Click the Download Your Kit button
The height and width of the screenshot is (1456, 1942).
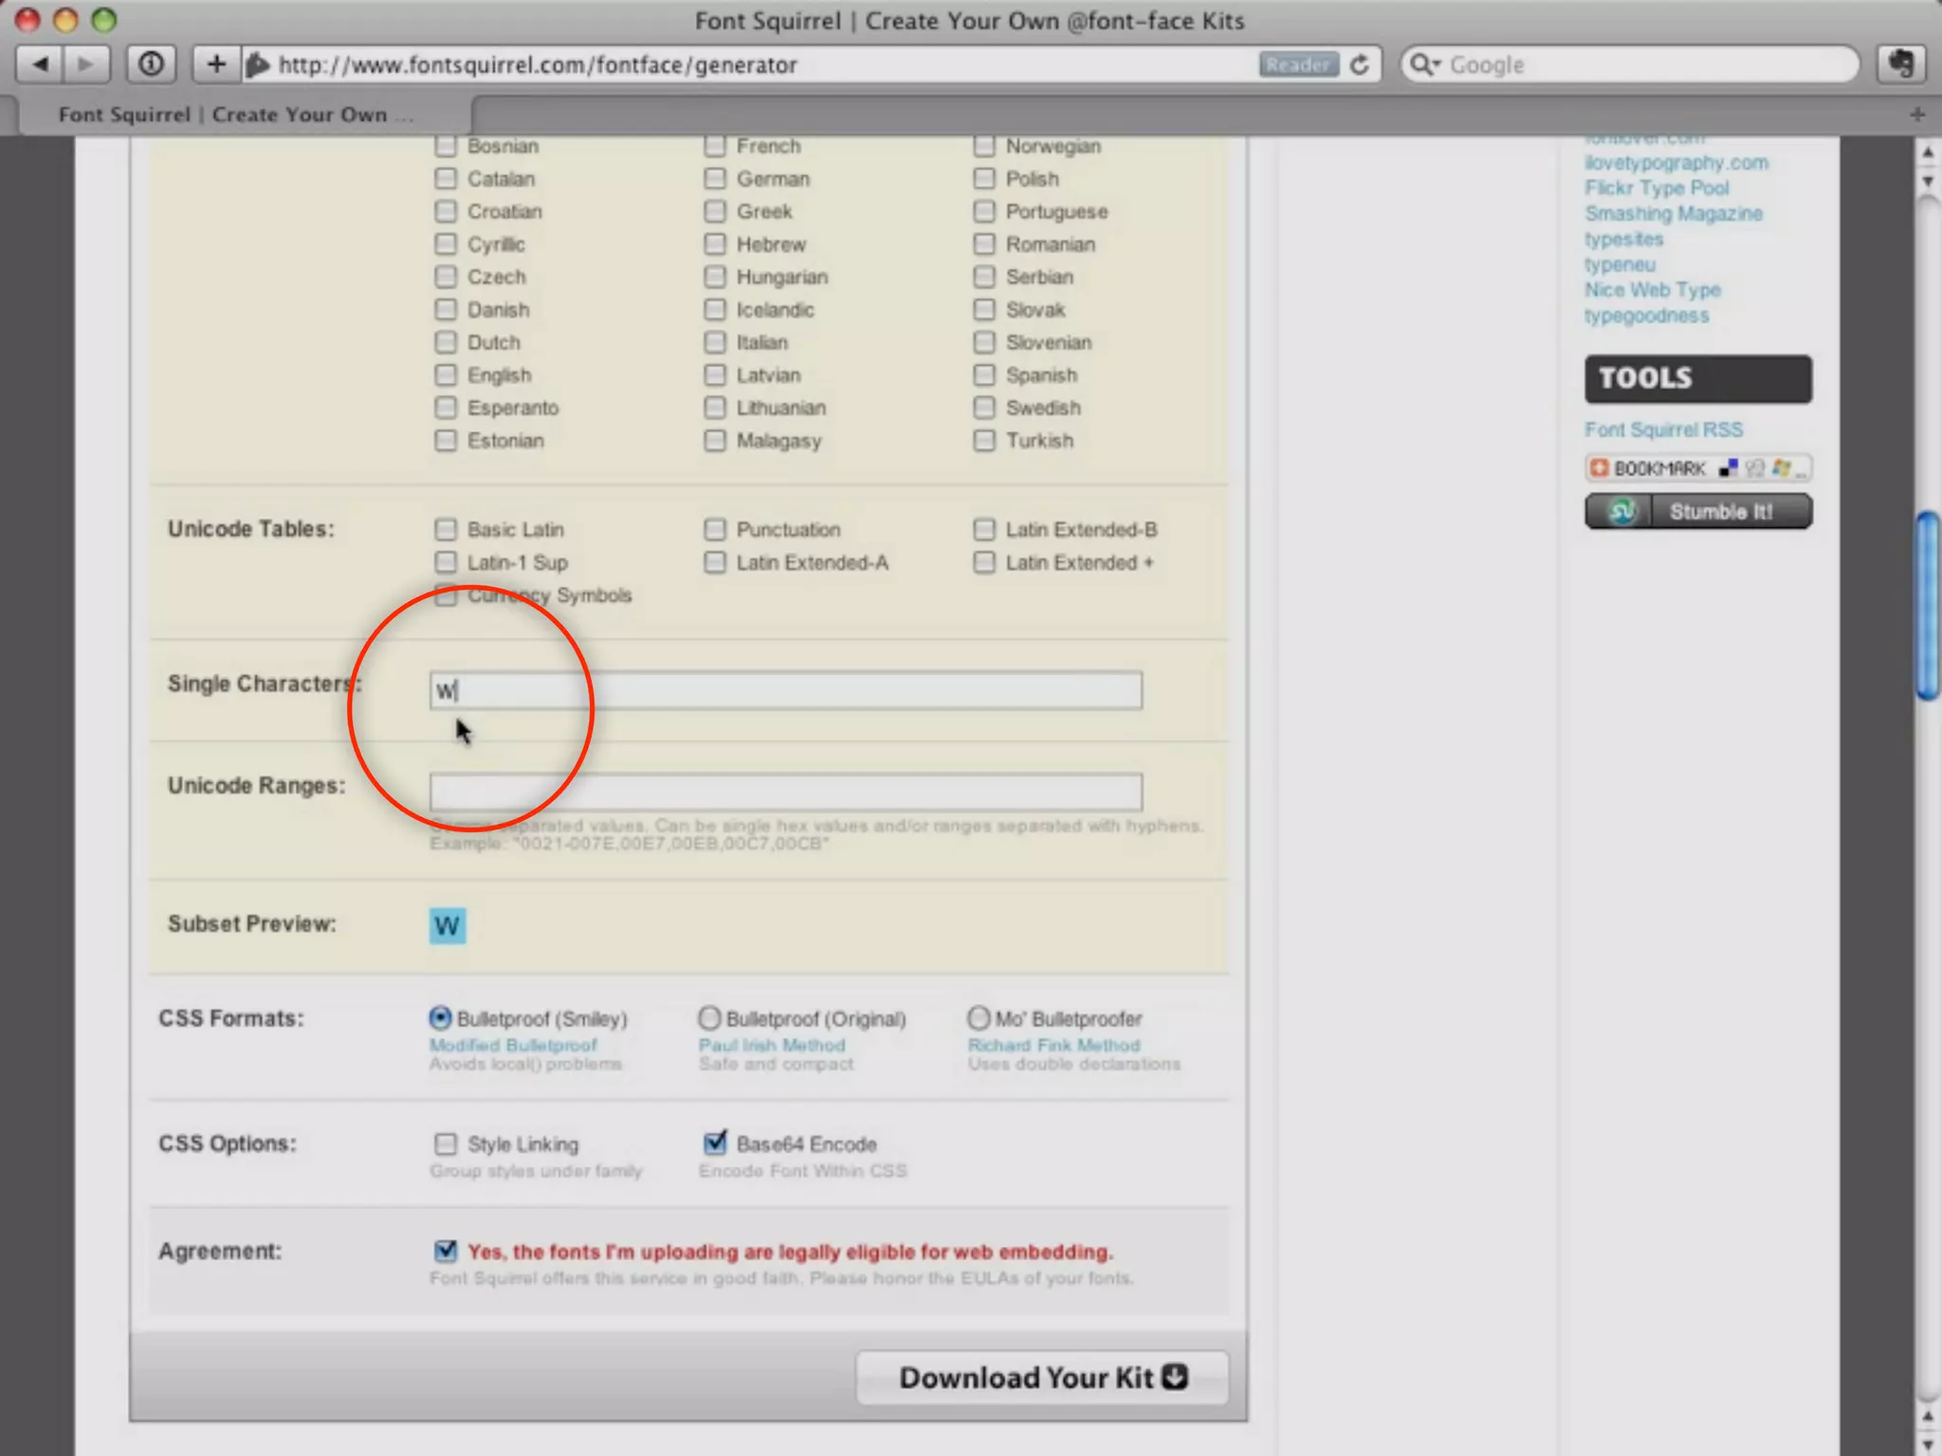(x=1042, y=1377)
